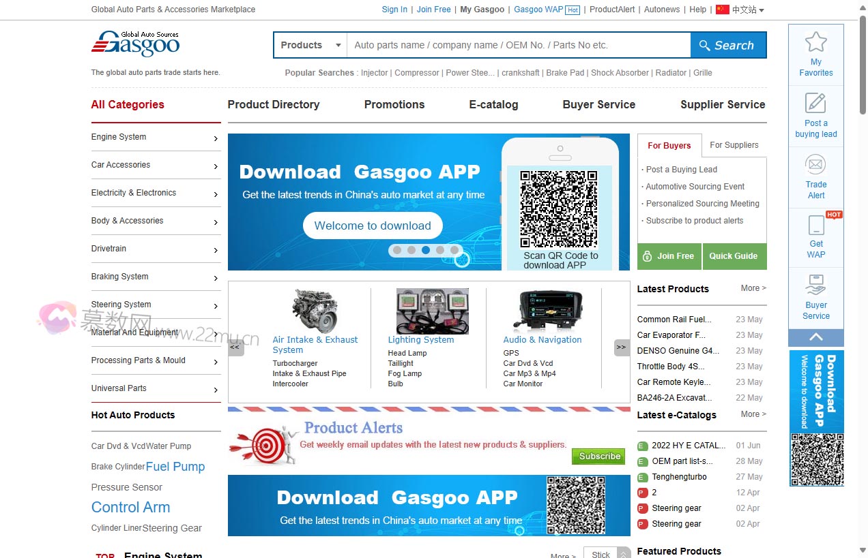Select the third carousel dot on banner

426,250
